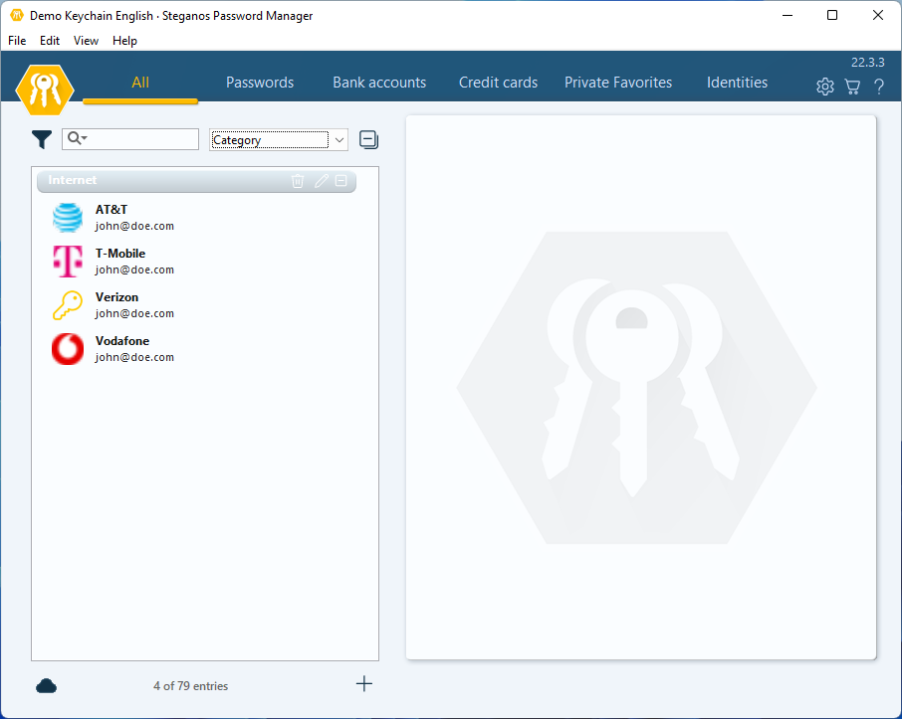Collapse all groups with the minus icon beside Category

(368, 139)
